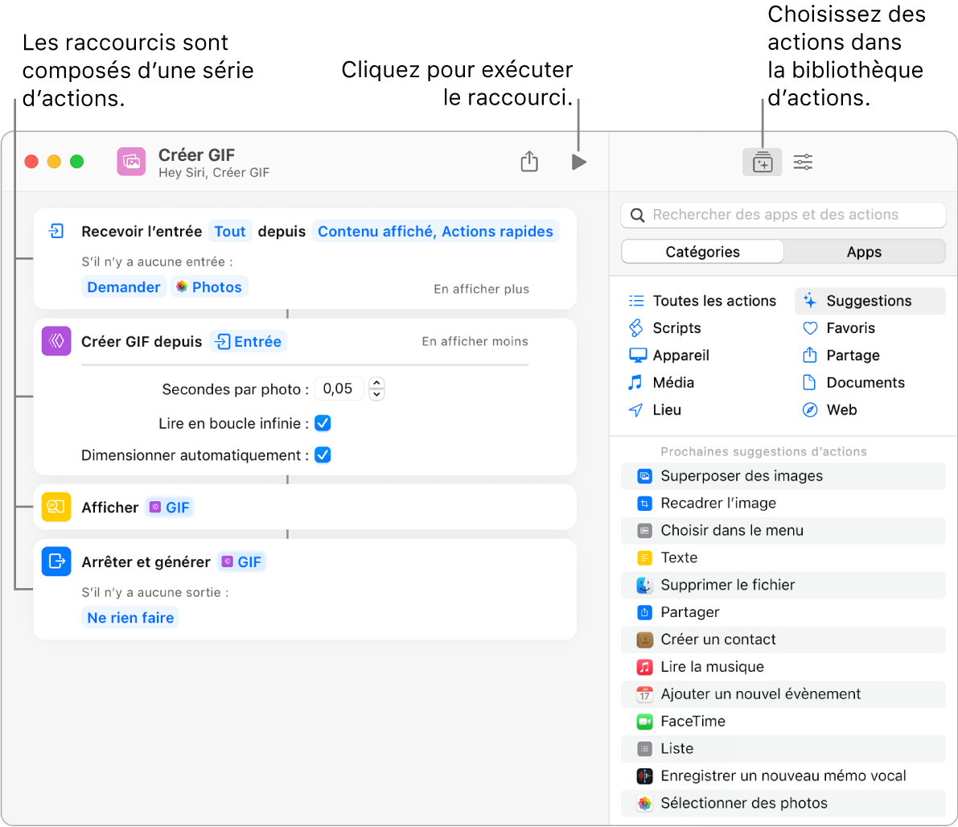Click the search magnifier icon
The image size is (958, 827).
coord(637,215)
